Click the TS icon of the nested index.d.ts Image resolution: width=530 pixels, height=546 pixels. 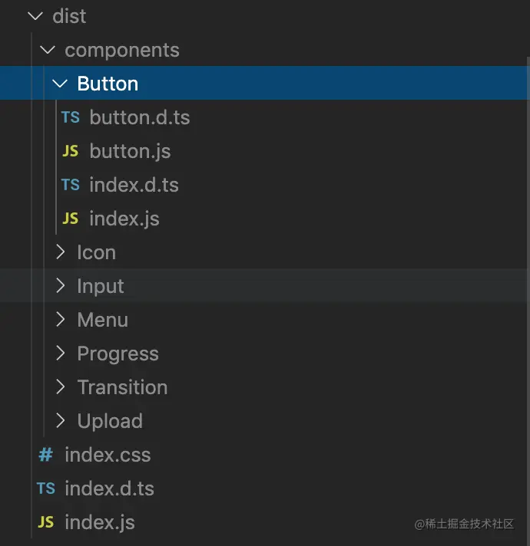(x=71, y=185)
